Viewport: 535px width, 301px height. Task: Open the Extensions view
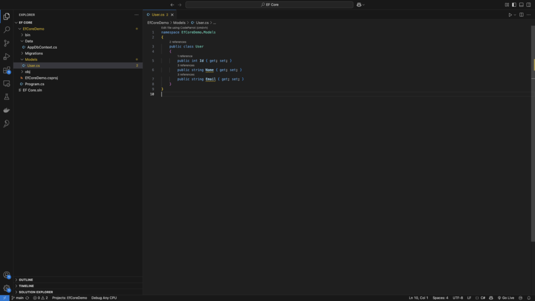pyautogui.click(x=6, y=70)
